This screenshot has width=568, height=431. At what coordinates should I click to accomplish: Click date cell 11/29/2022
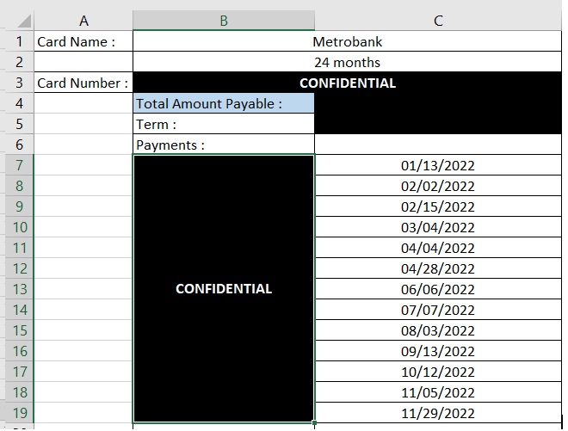click(438, 413)
